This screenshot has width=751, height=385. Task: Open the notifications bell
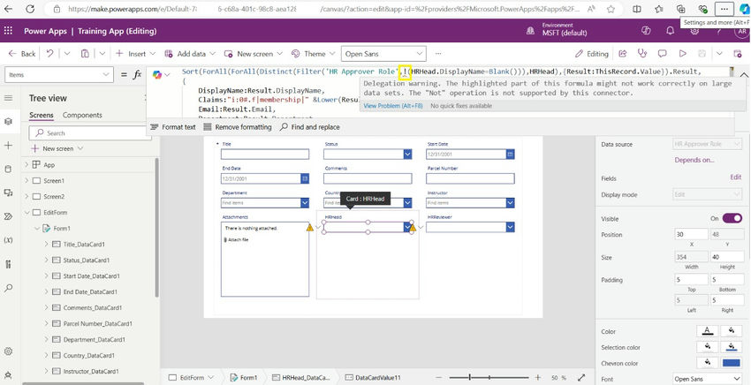point(670,31)
